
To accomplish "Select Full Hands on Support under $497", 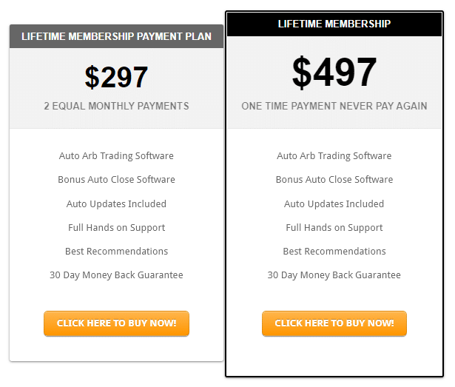I will pos(334,227).
